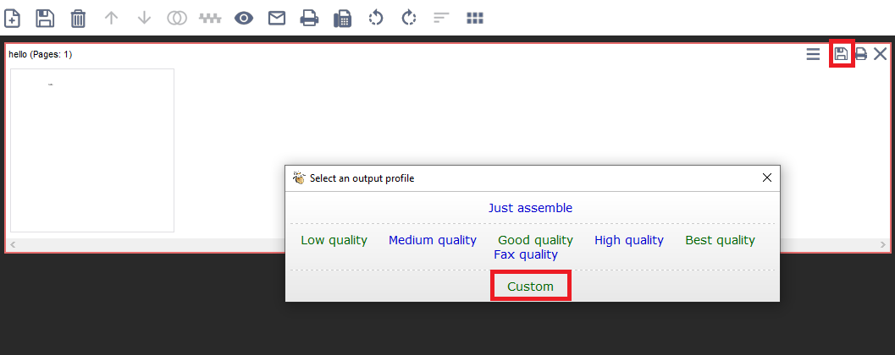Select the hello page thumbnail

pos(92,150)
